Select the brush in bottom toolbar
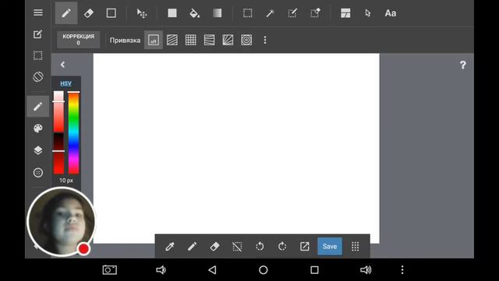Screen dimensions: 499x281 pyautogui.click(x=192, y=247)
